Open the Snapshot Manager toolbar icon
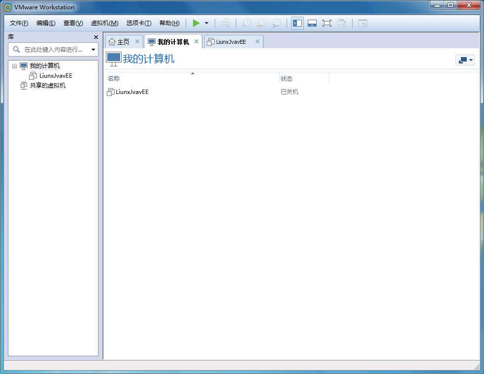The image size is (484, 374). (276, 23)
